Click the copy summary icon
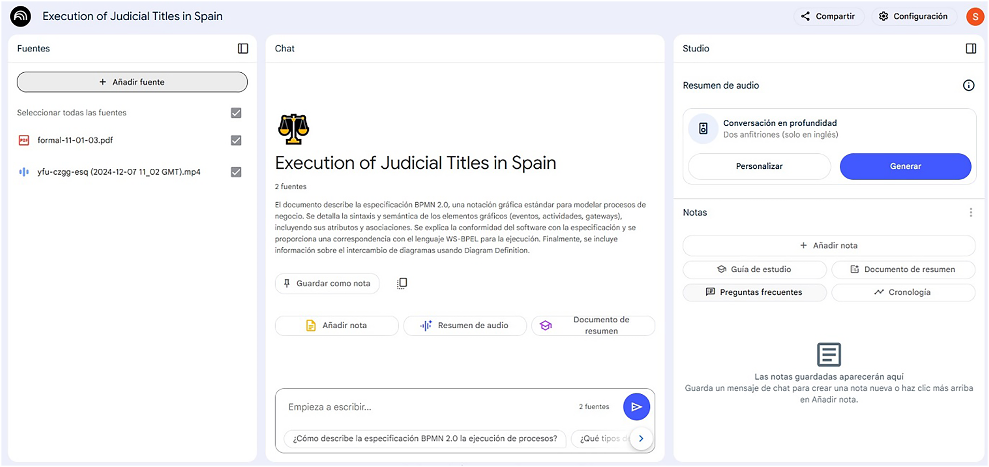The image size is (989, 467). [x=402, y=283]
